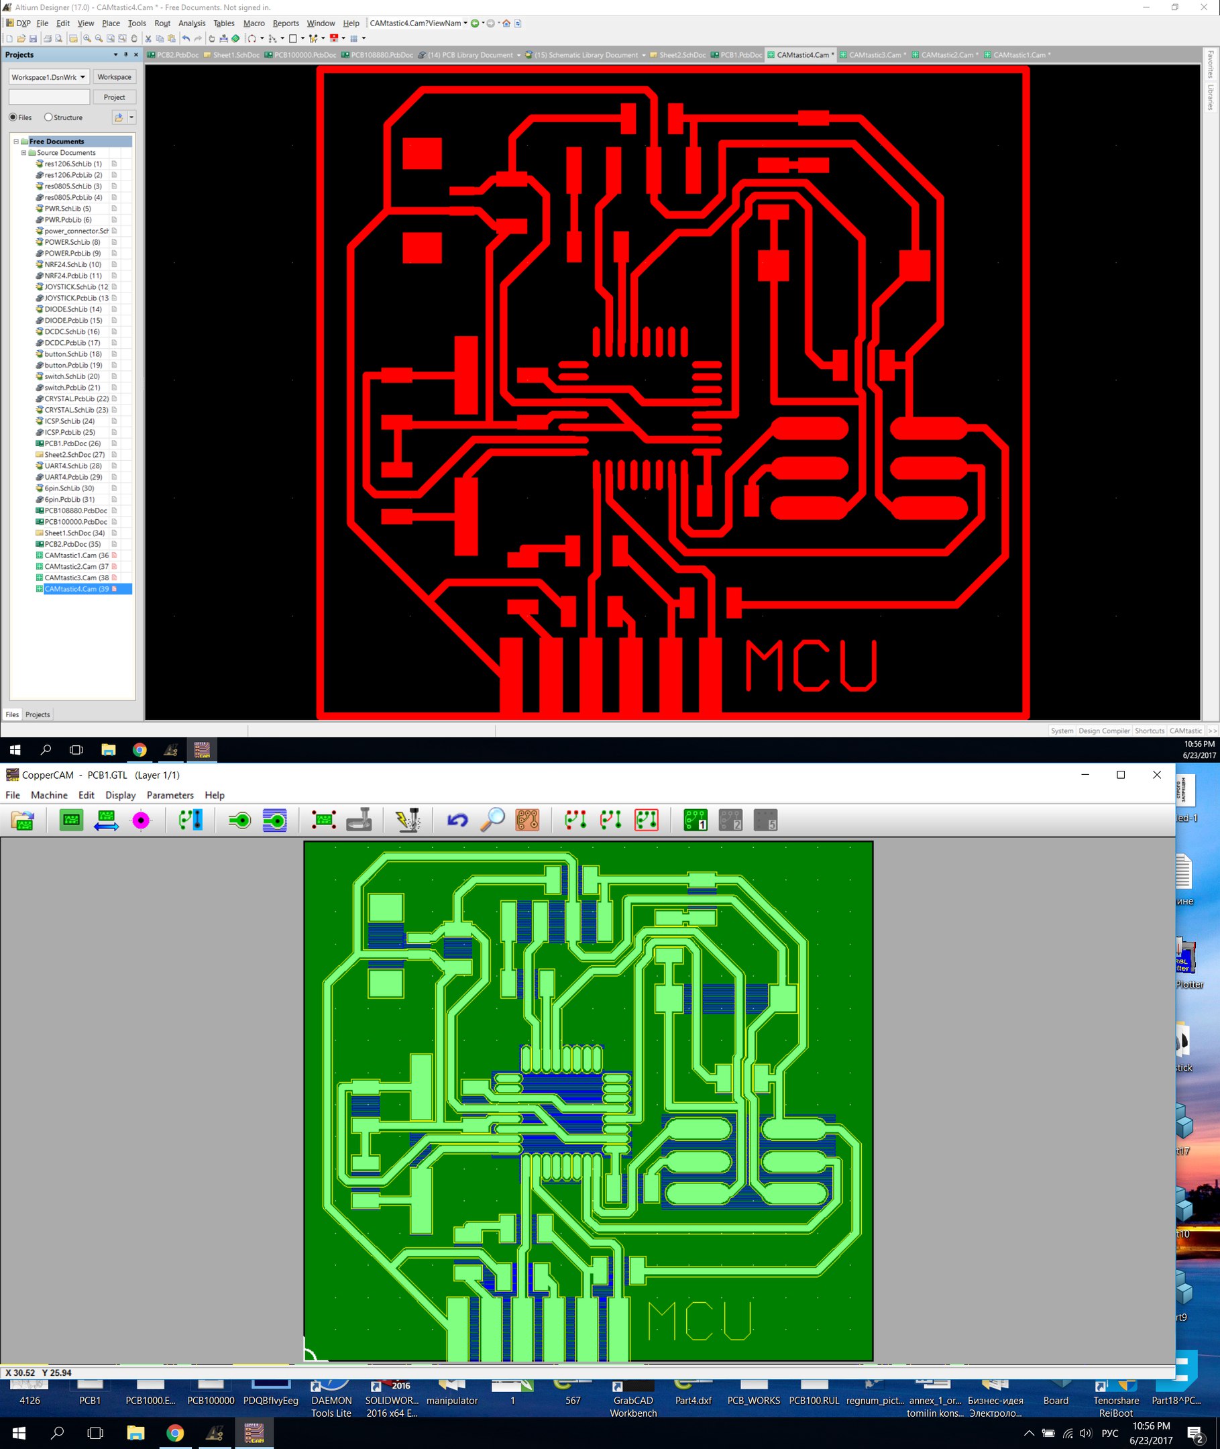Click the Project button

pyautogui.click(x=114, y=97)
